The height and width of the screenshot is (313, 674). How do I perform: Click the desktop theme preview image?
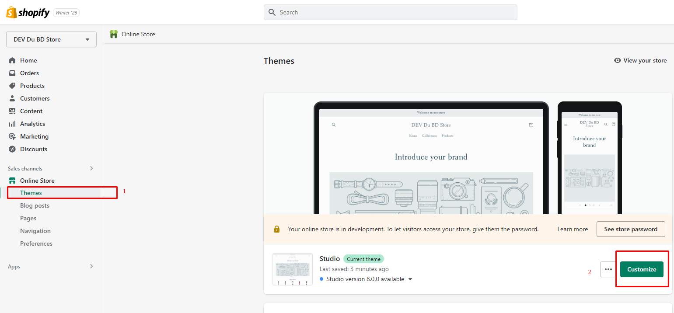(x=431, y=158)
